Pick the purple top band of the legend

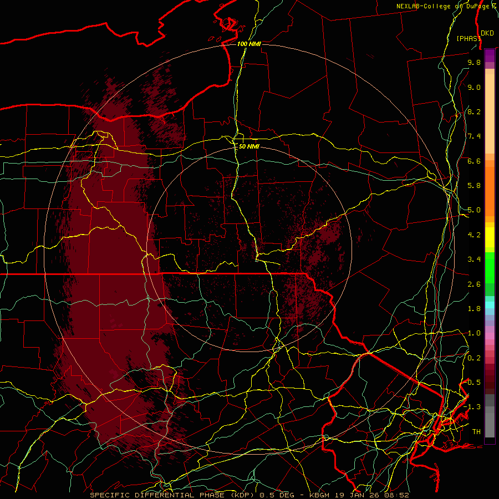[490, 55]
